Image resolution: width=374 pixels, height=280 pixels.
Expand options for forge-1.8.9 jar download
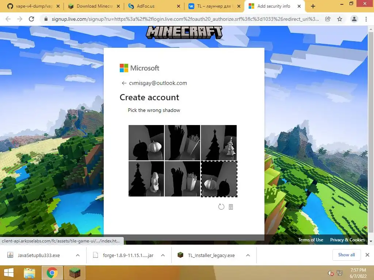tap(163, 255)
